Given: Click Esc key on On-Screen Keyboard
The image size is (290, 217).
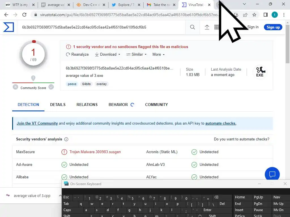Looking at the screenshot, I should [67, 197].
